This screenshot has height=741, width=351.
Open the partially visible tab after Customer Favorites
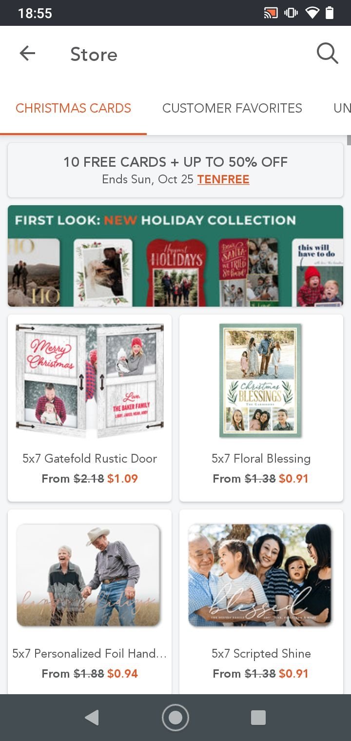point(342,108)
